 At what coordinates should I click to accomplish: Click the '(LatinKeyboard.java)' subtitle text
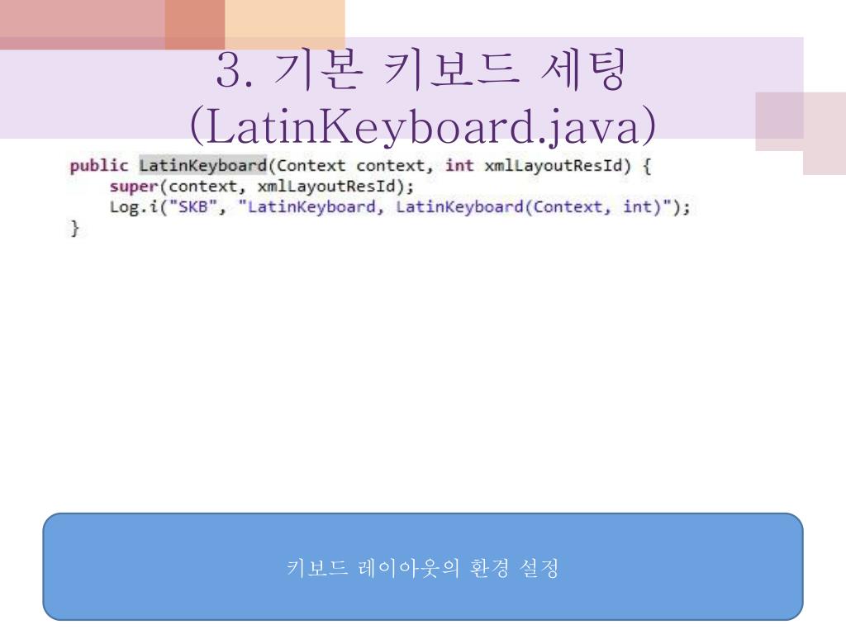(x=422, y=126)
